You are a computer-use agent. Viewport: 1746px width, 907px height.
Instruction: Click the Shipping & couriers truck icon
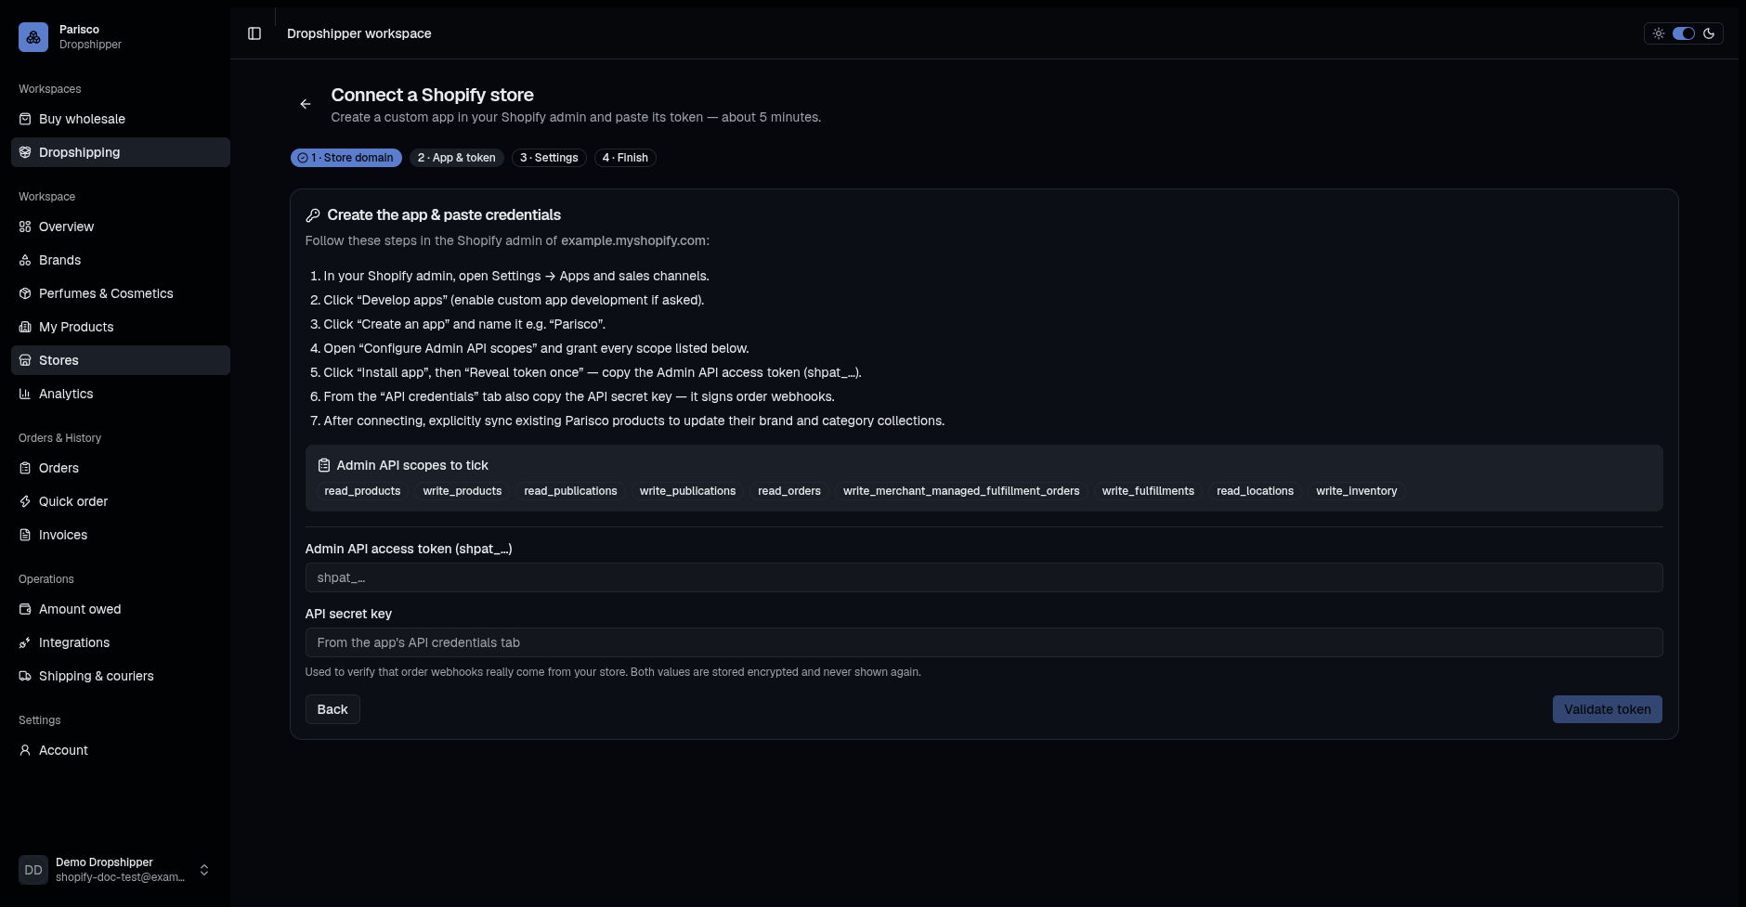click(x=25, y=676)
